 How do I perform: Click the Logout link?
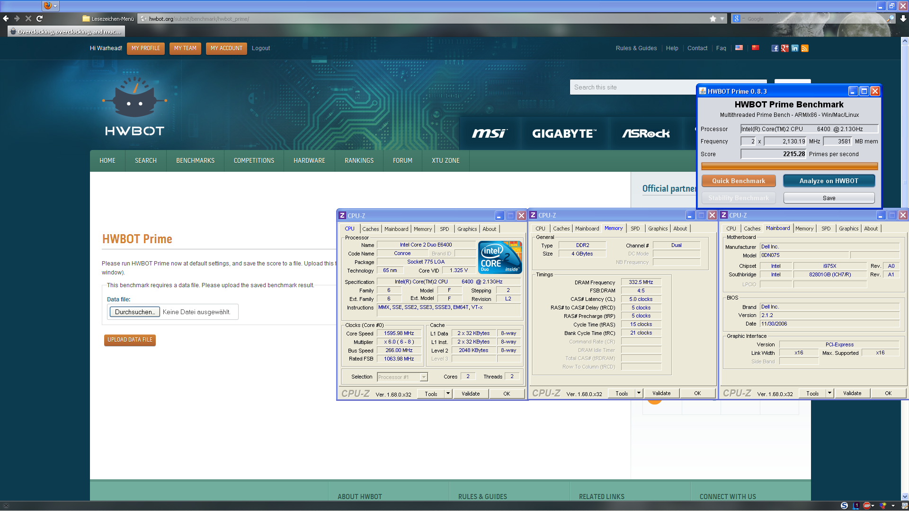pyautogui.click(x=261, y=48)
